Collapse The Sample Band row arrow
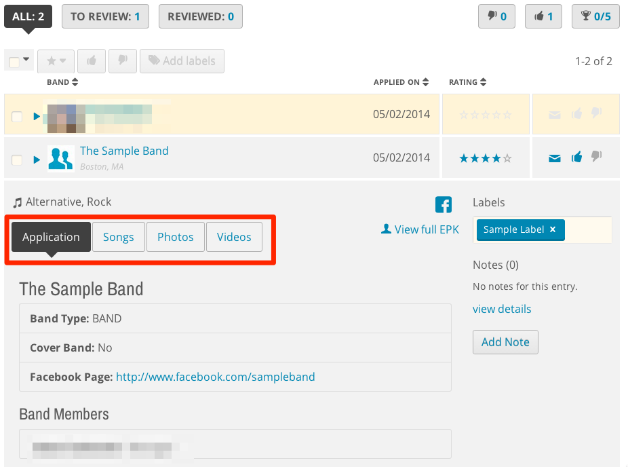Viewport: 628px width, 467px height. coord(37,160)
